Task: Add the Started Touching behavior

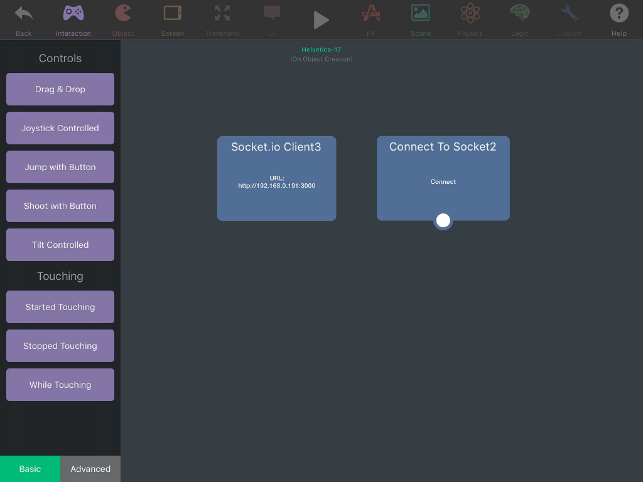Action: click(x=60, y=307)
